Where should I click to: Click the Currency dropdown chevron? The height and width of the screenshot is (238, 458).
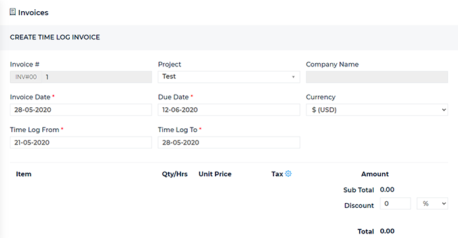pos(444,110)
